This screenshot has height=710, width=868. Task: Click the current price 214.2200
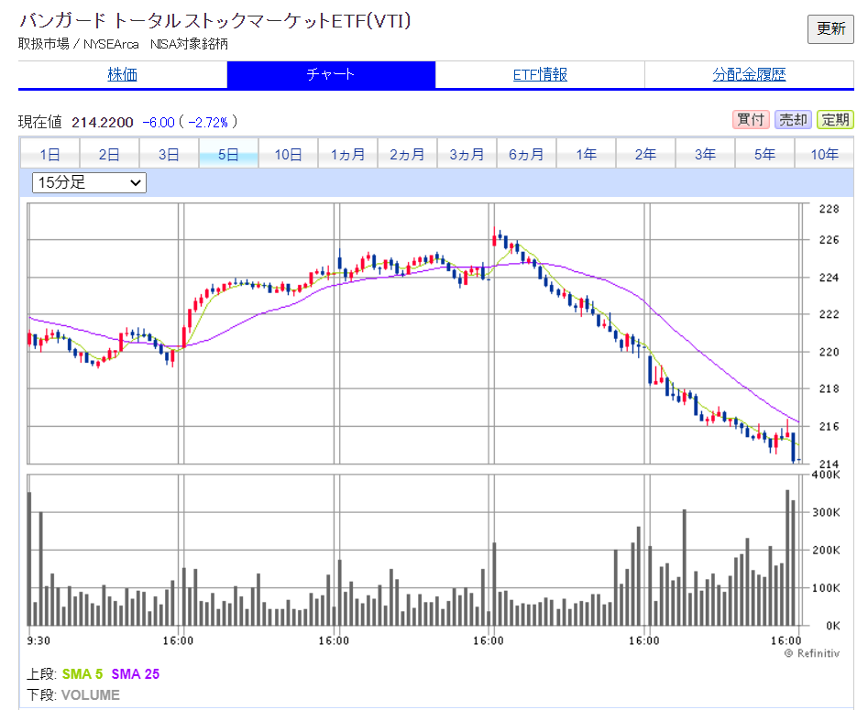pyautogui.click(x=103, y=122)
